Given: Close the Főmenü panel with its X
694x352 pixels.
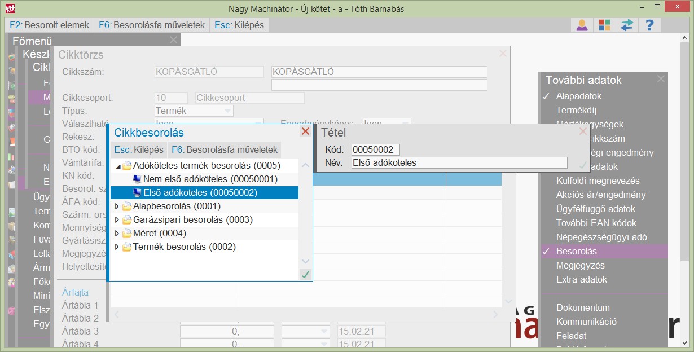Looking at the screenshot, I should [x=173, y=40].
